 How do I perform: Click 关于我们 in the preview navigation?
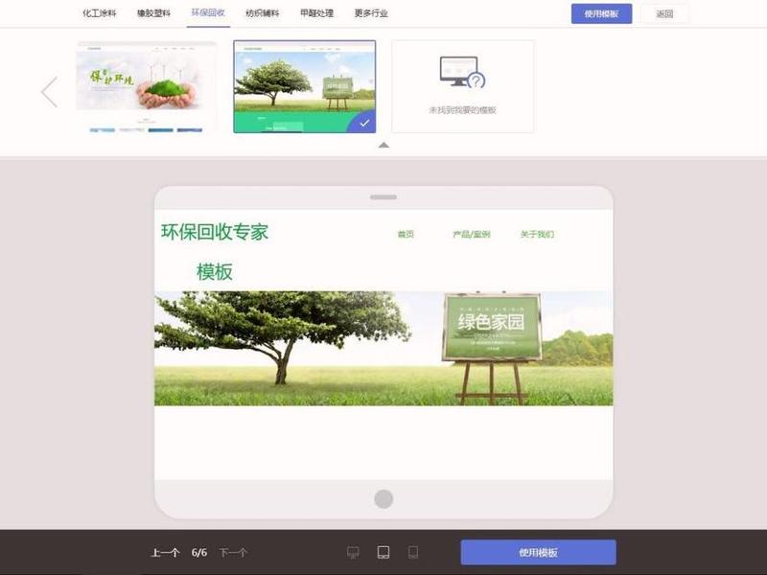[537, 234]
